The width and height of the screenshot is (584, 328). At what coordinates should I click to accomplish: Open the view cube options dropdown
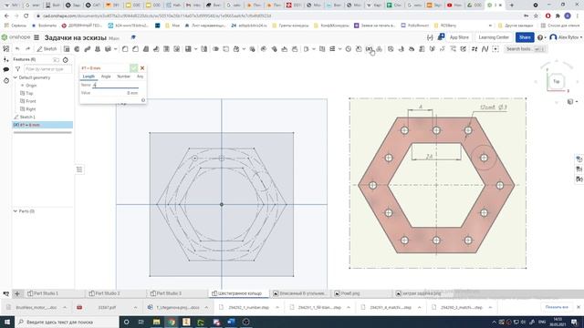click(x=572, y=101)
